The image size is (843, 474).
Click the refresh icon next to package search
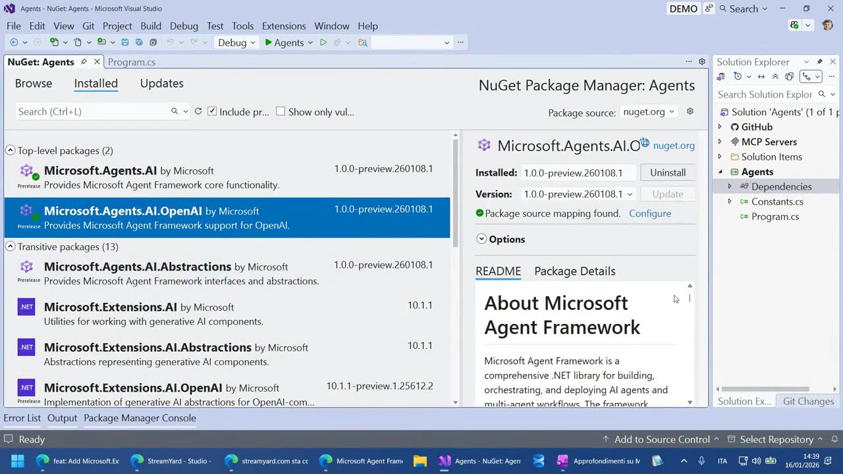tap(198, 111)
